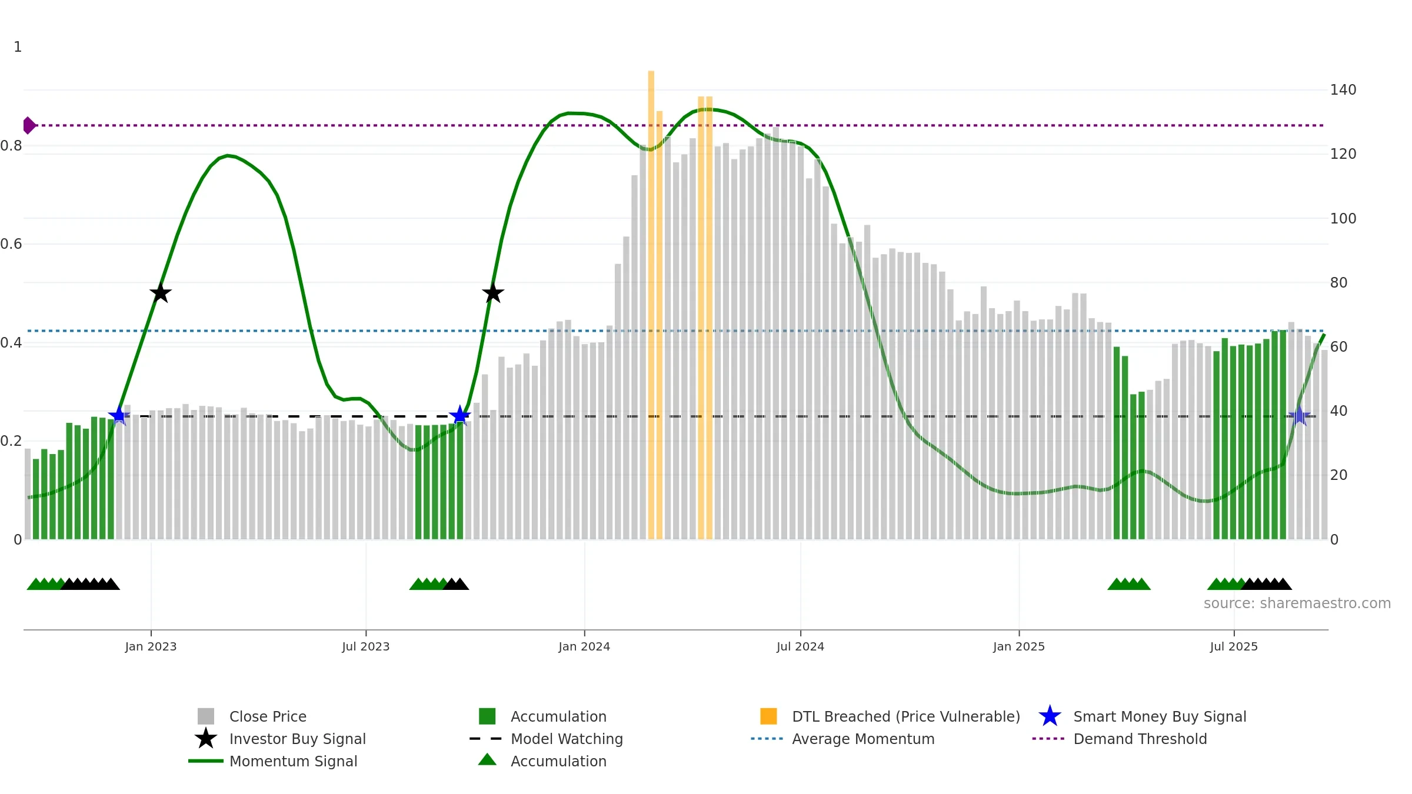
Task: Click the 0.6 momentum axis value
Action: 11,243
